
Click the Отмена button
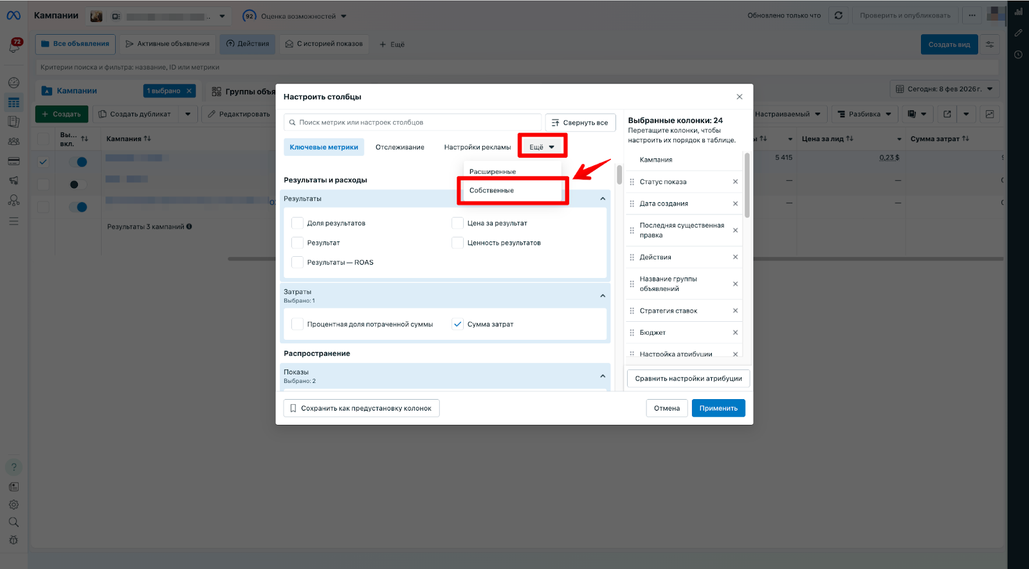[x=667, y=408]
